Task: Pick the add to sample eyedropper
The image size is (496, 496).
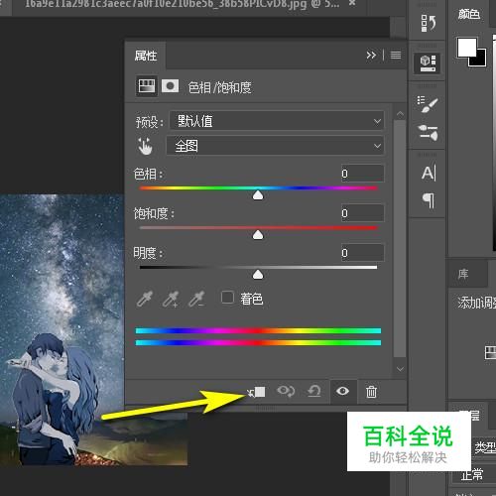Action: point(171,300)
